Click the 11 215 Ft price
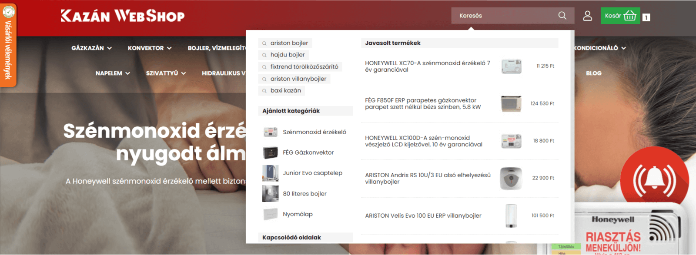Viewport: 696px width, 255px height. point(545,66)
